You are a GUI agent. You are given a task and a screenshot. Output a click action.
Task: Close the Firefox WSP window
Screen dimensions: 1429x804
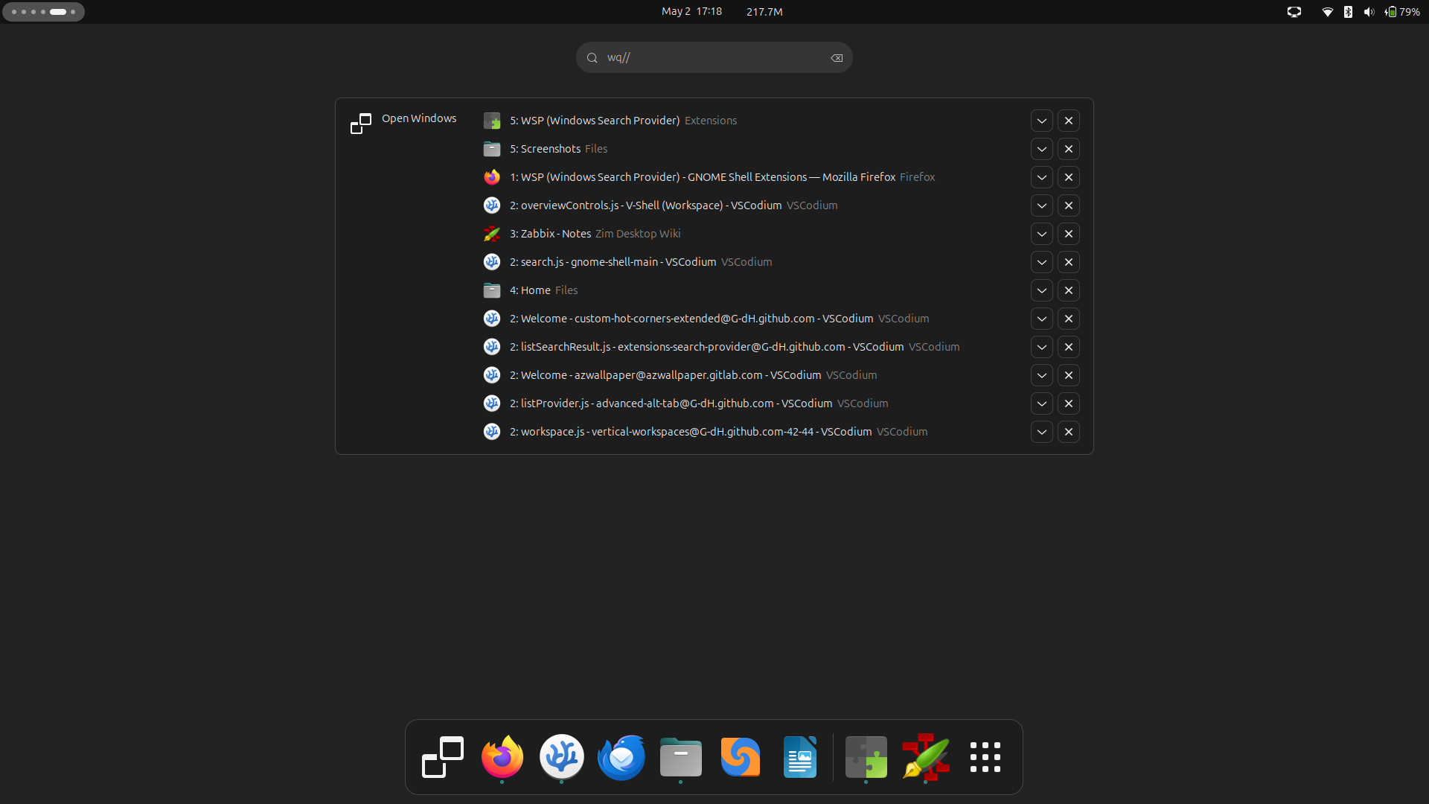tap(1069, 177)
